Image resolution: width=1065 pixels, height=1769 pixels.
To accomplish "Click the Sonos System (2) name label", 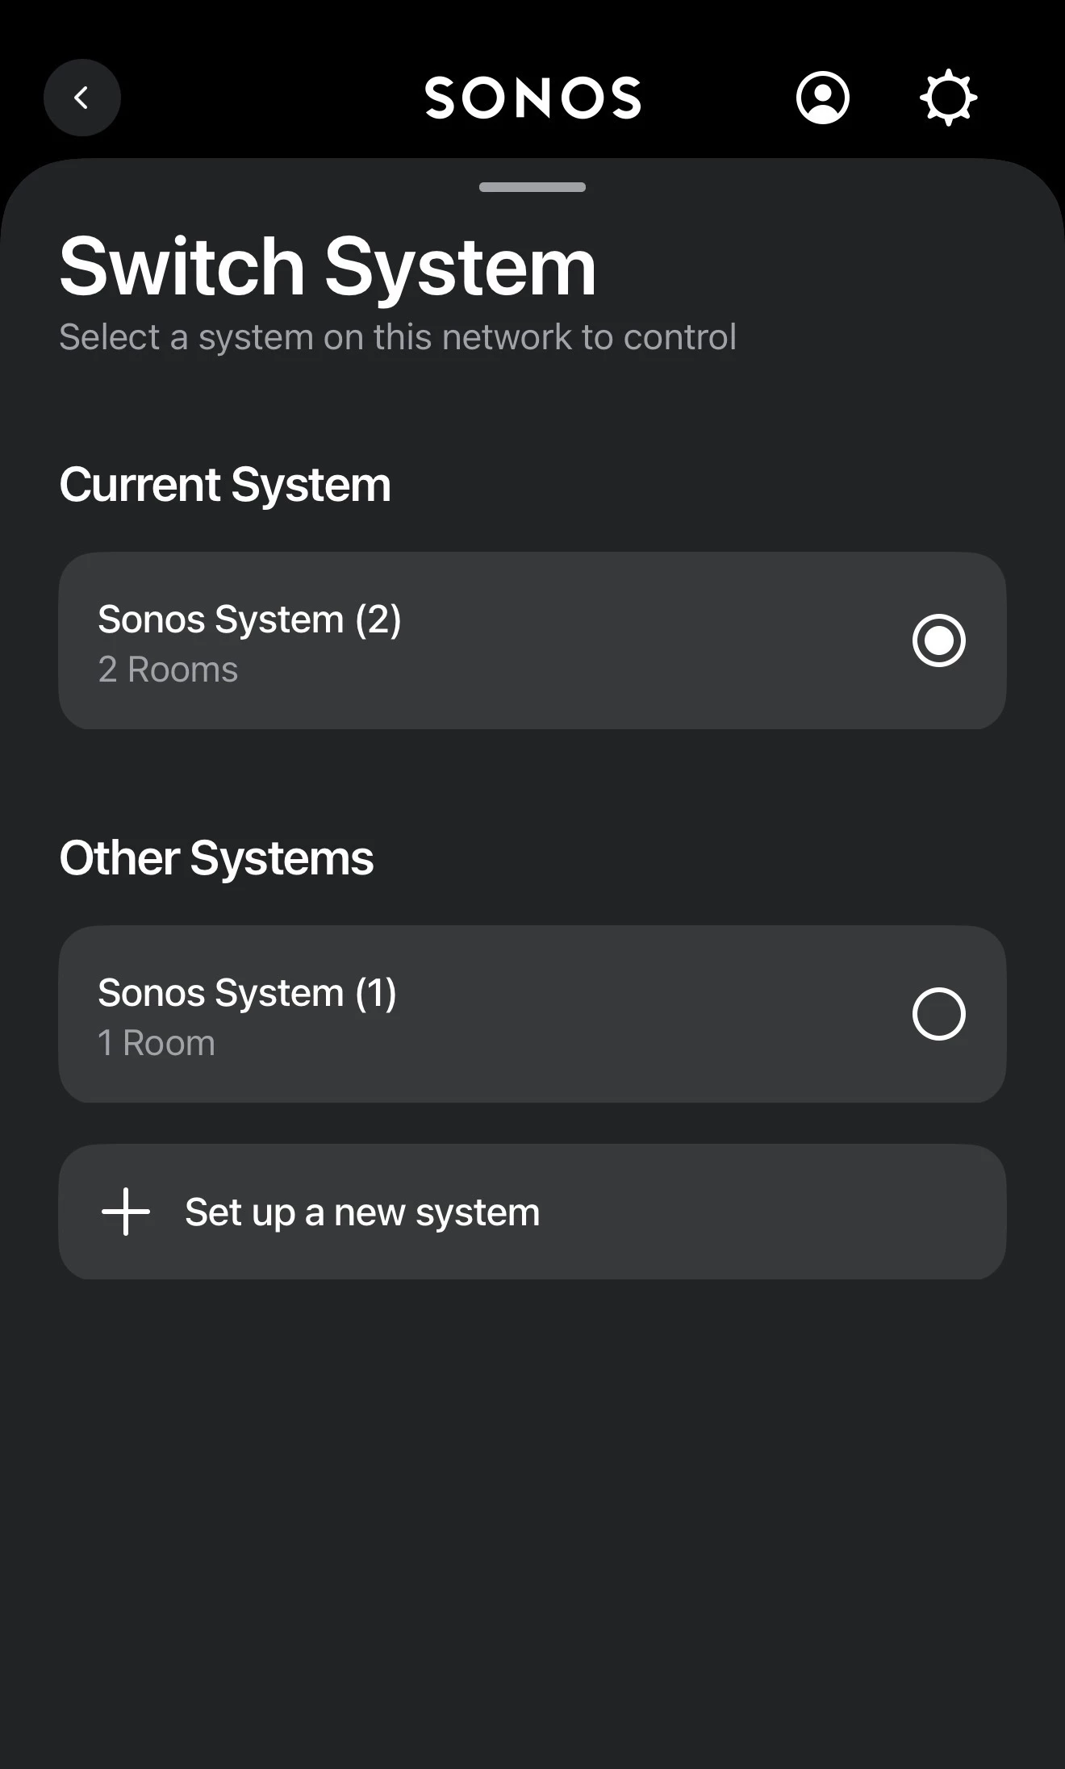I will coord(249,620).
